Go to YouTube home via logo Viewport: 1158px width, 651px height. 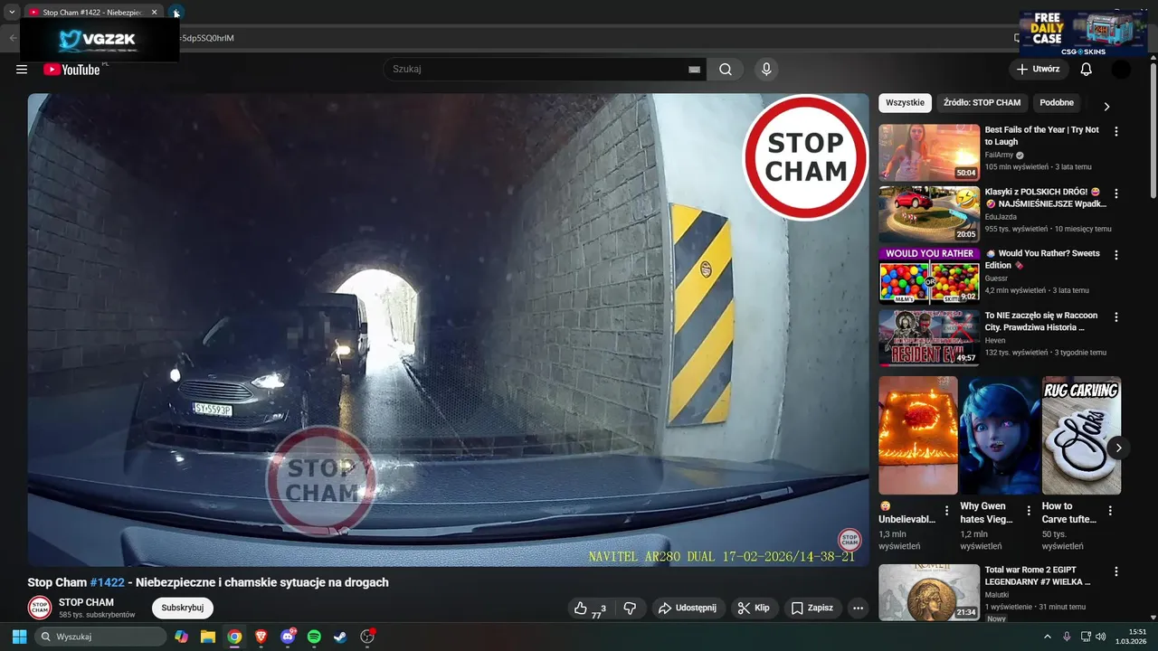point(71,70)
